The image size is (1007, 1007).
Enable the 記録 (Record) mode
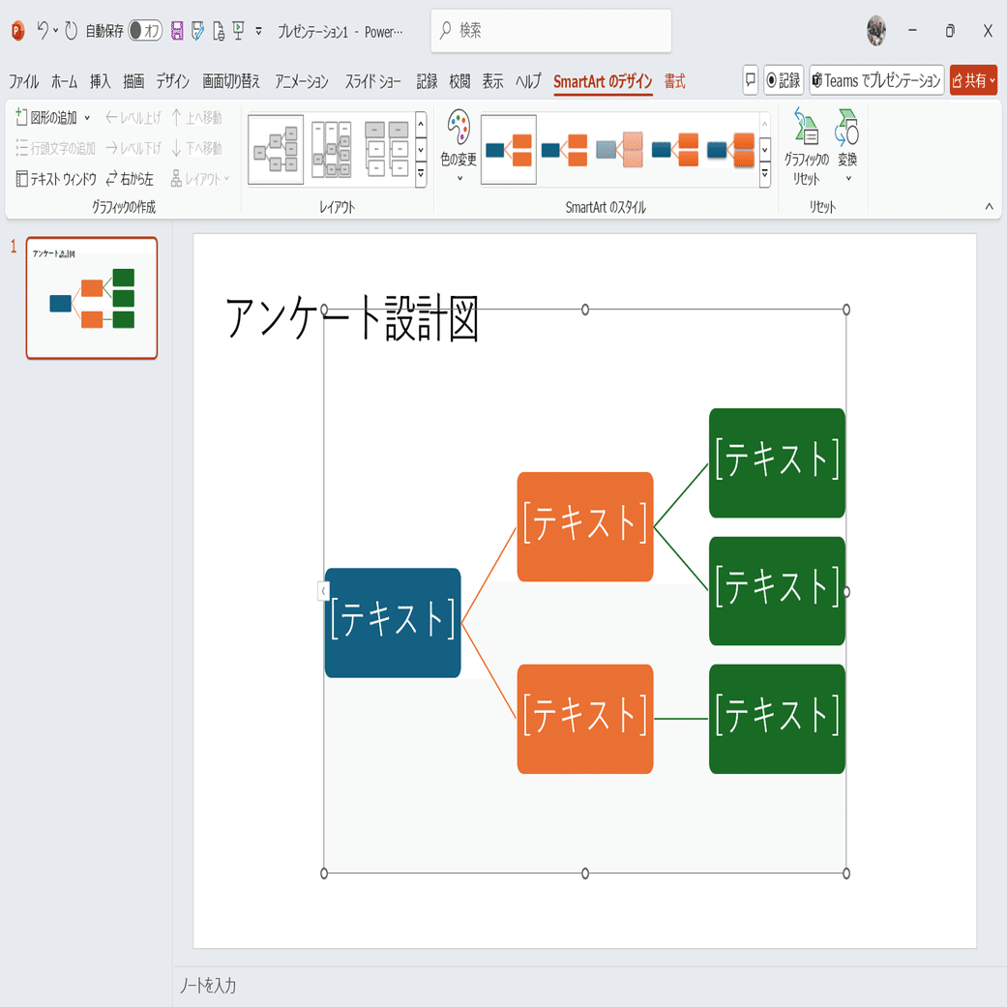tap(784, 80)
